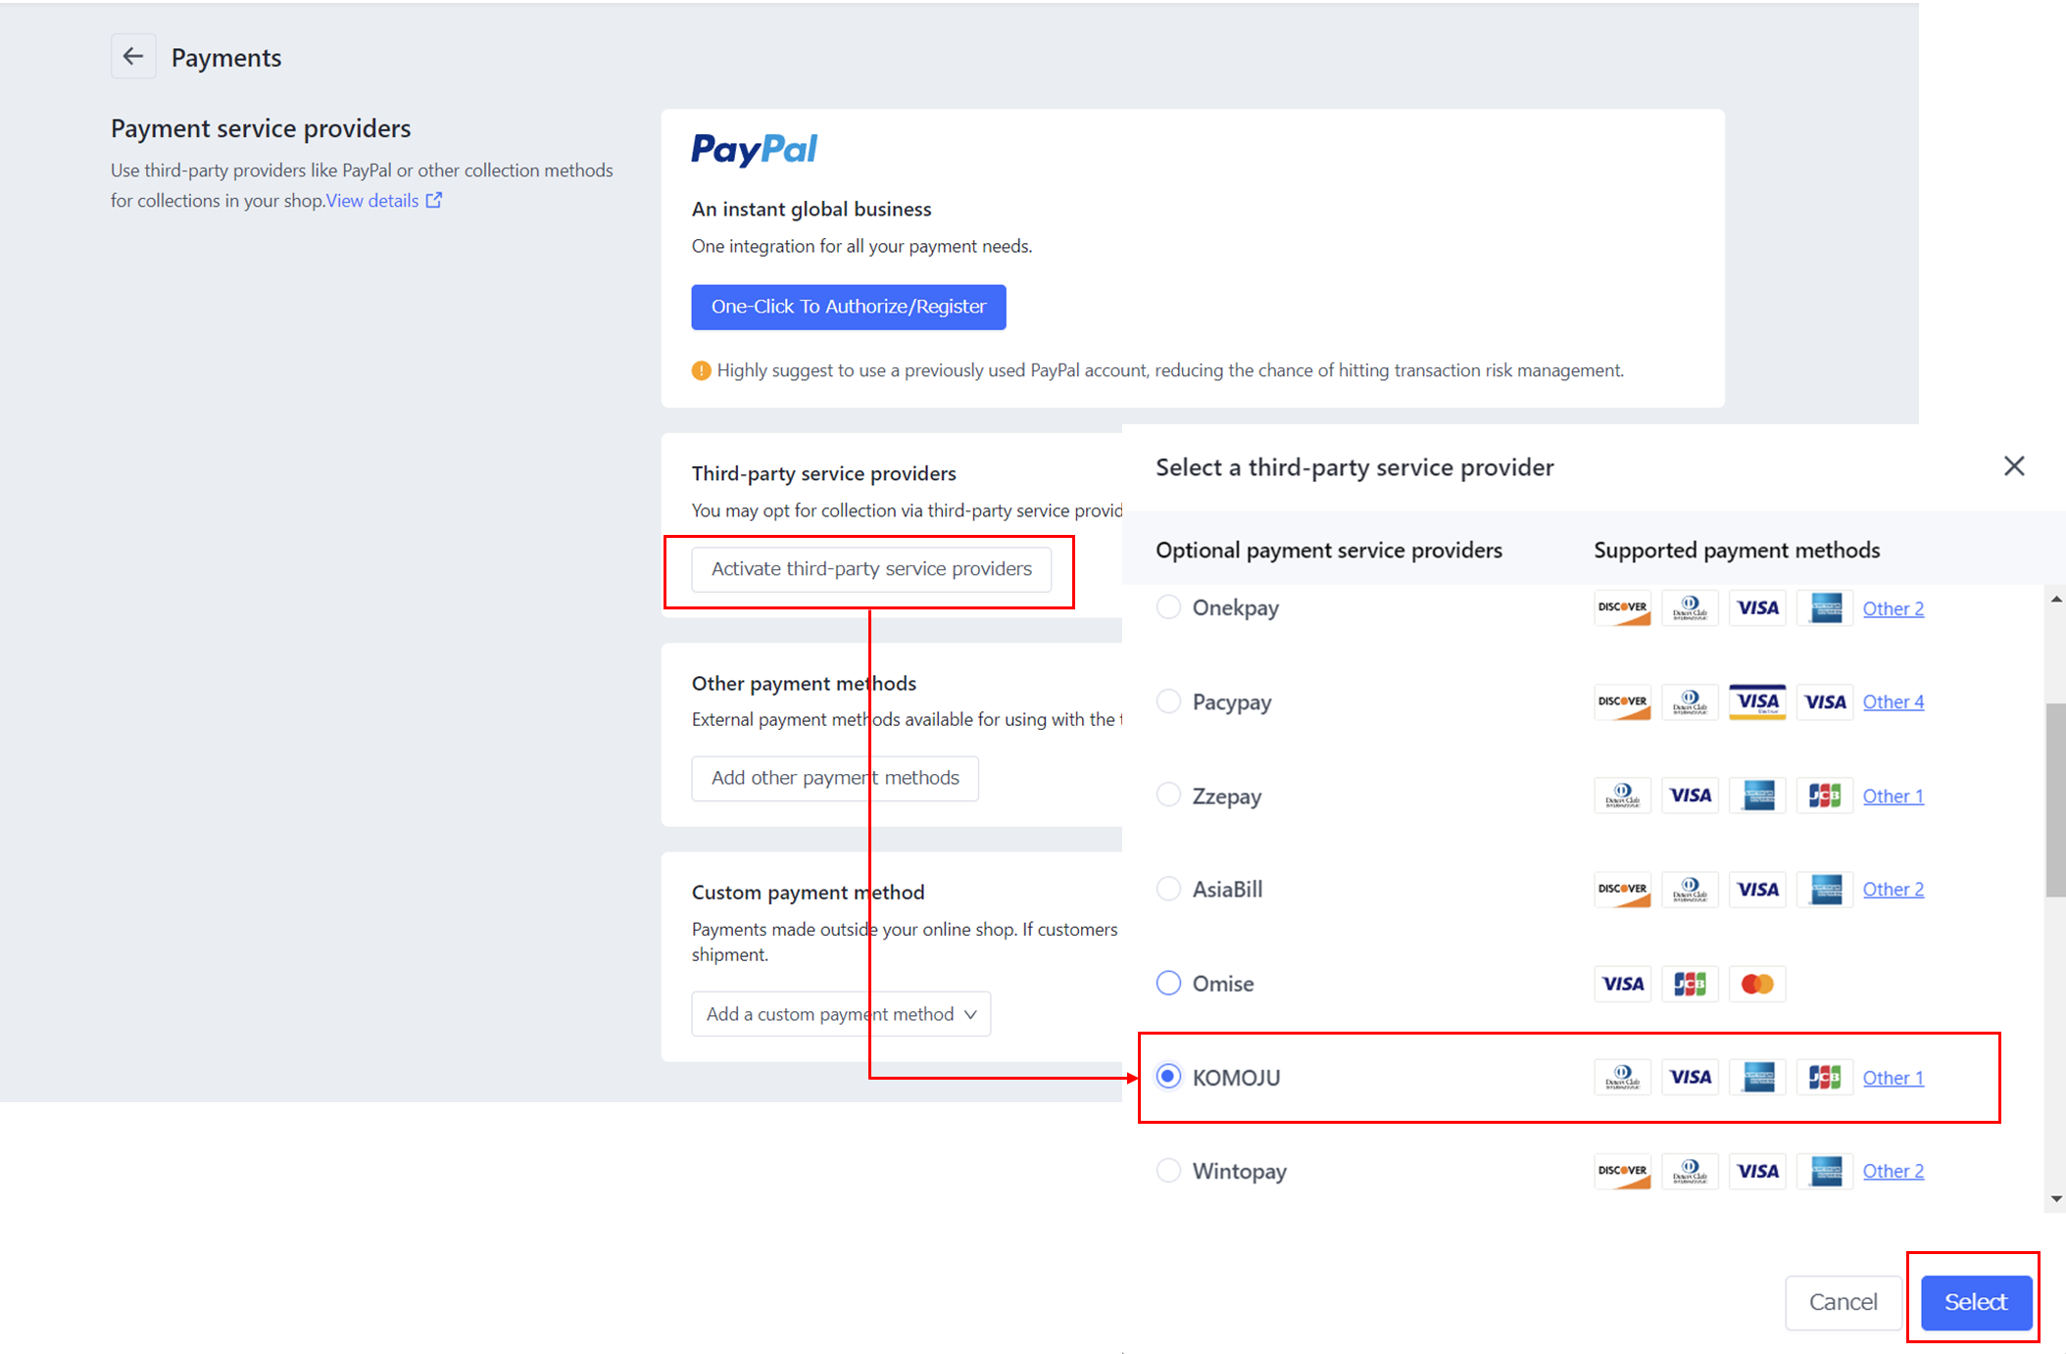Screen dimensions: 2066x1354
Task: Click the American Express icon for AsiaBill
Action: point(1825,890)
